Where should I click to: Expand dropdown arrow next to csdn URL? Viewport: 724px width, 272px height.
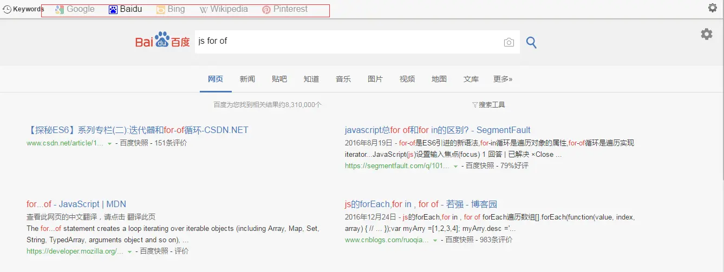(x=109, y=144)
